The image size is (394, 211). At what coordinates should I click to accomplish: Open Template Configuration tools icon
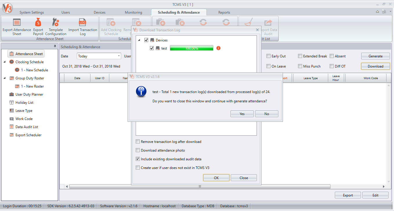(55, 22)
